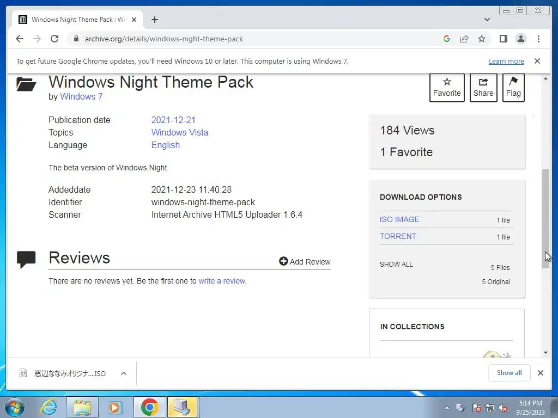Open Chrome three-dot menu

click(538, 39)
